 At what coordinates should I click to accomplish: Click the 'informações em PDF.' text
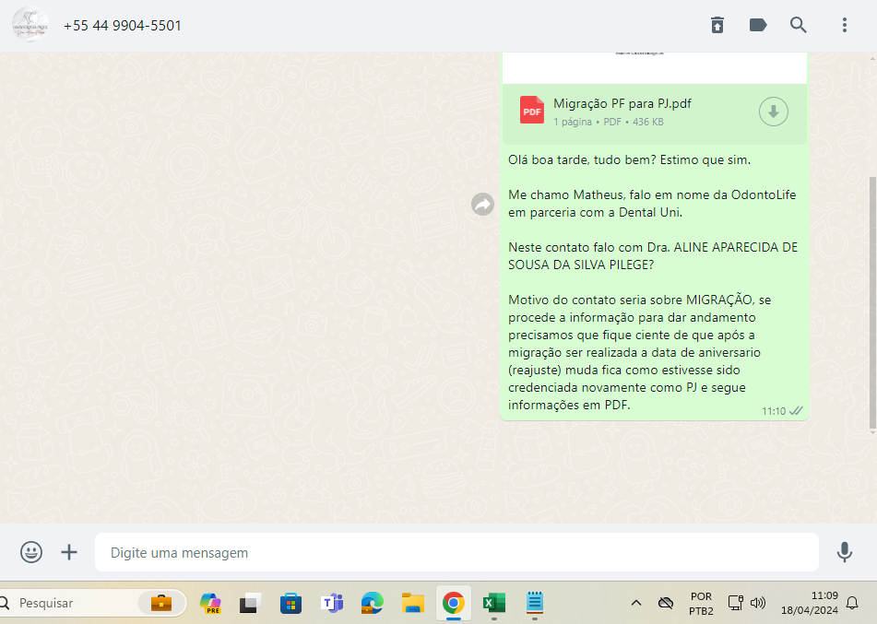pos(569,405)
